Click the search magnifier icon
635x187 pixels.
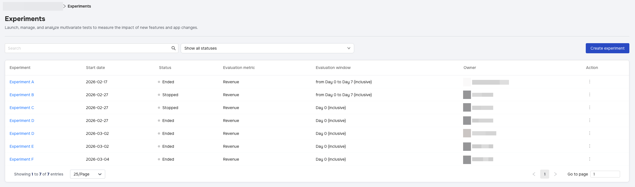point(174,48)
